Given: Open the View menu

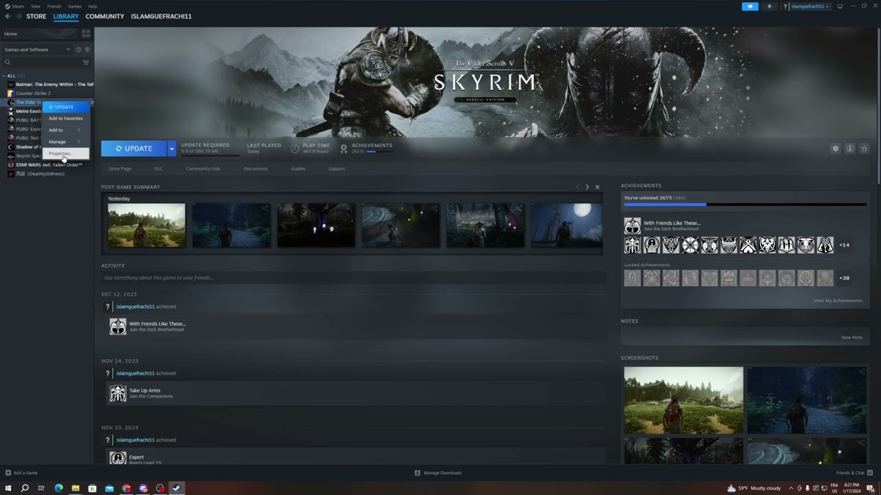Looking at the screenshot, I should [x=35, y=6].
